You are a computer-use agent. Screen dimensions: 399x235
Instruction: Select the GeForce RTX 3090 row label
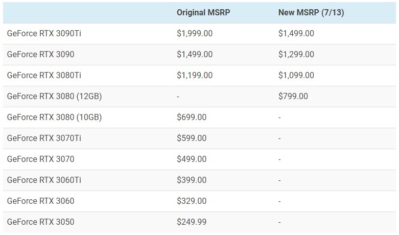point(41,54)
